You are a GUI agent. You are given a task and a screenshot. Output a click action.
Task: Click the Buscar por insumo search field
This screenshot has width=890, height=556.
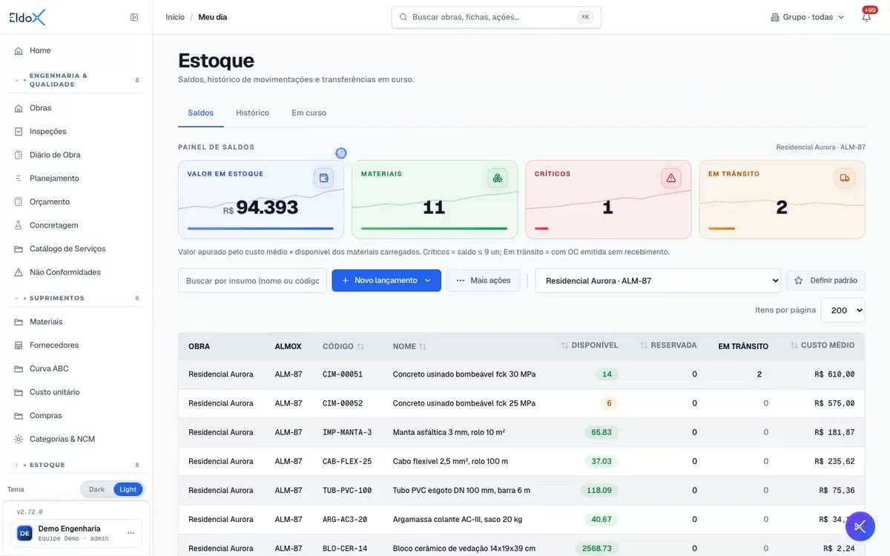[x=252, y=281]
